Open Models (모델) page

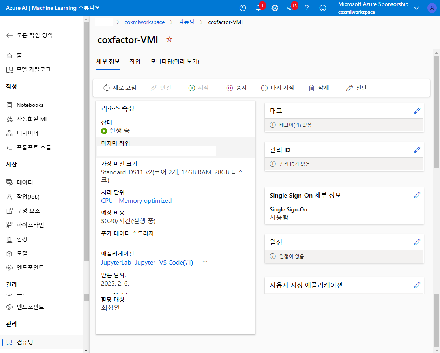[x=17, y=254]
